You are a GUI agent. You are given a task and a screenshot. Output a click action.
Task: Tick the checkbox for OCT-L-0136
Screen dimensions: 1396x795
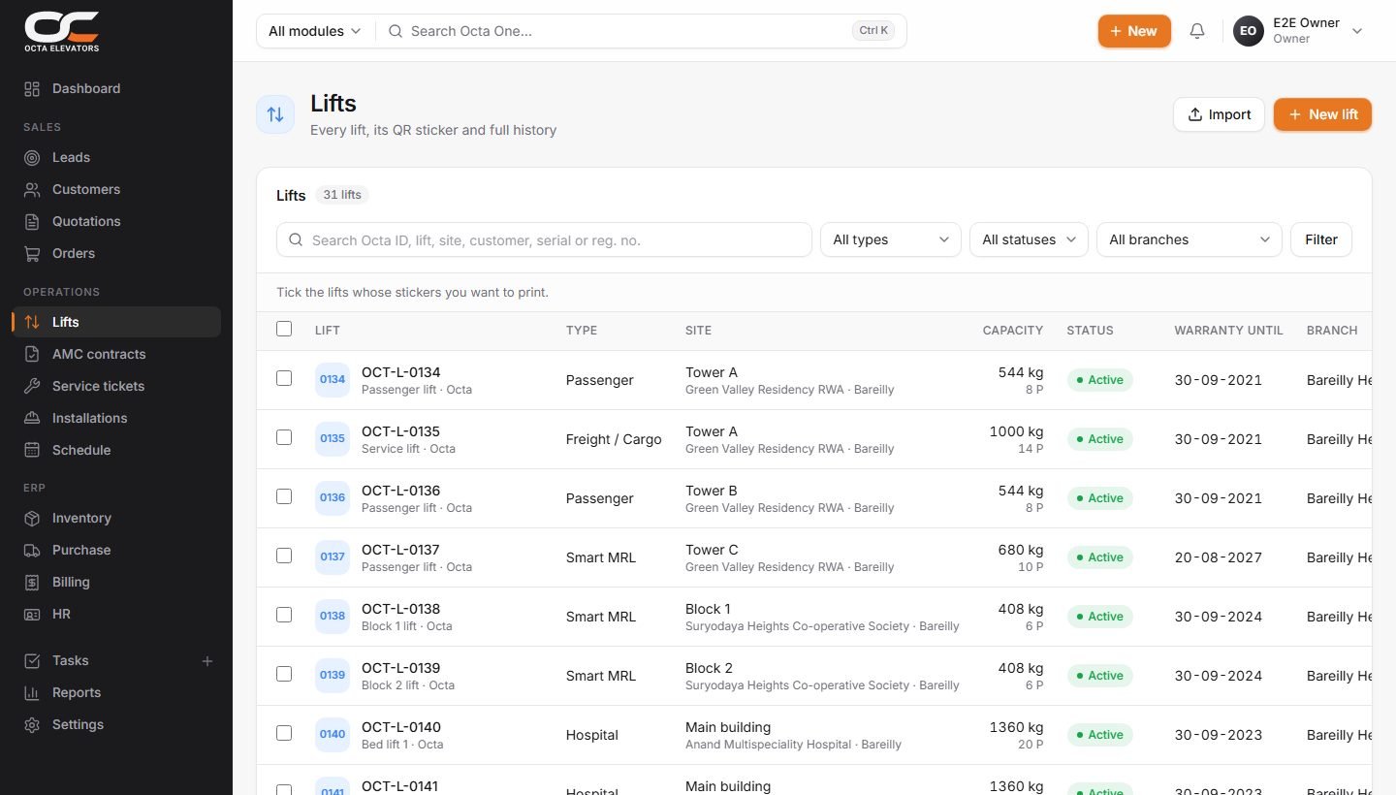(284, 496)
